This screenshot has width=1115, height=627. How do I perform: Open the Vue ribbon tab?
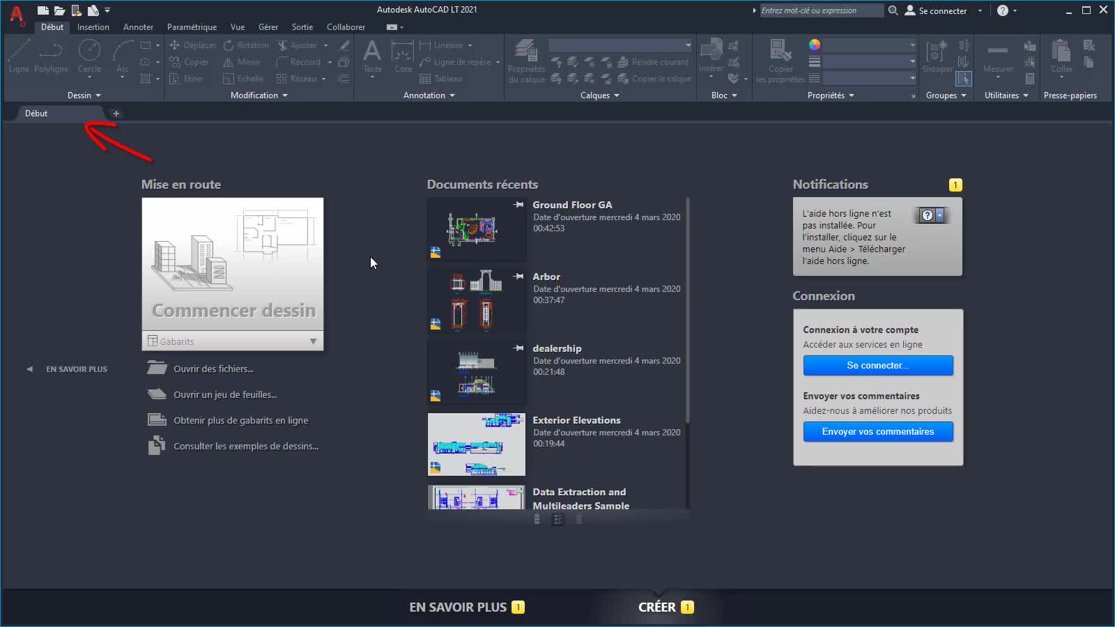pyautogui.click(x=238, y=27)
